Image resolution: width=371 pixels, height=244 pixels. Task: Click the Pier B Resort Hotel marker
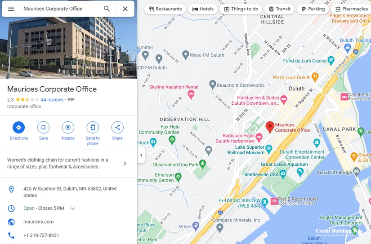(x=274, y=201)
